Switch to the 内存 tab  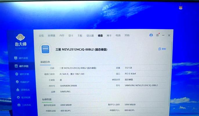tap(62, 36)
